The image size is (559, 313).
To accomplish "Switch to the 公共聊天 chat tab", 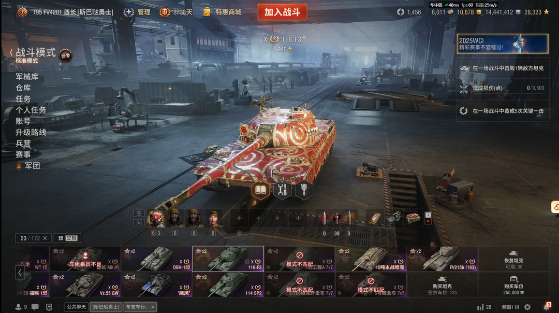I will coord(76,307).
